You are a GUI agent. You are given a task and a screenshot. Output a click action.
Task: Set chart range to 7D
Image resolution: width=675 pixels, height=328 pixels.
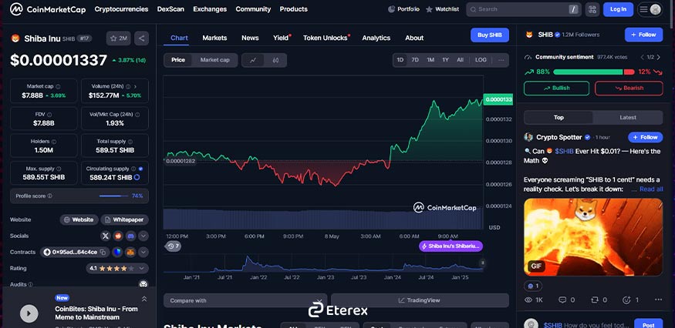click(415, 60)
